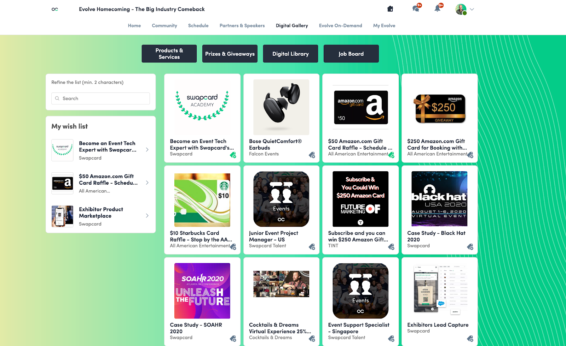Open the Exhibitors Lead Capture title
The height and width of the screenshot is (346, 566).
tap(438, 325)
